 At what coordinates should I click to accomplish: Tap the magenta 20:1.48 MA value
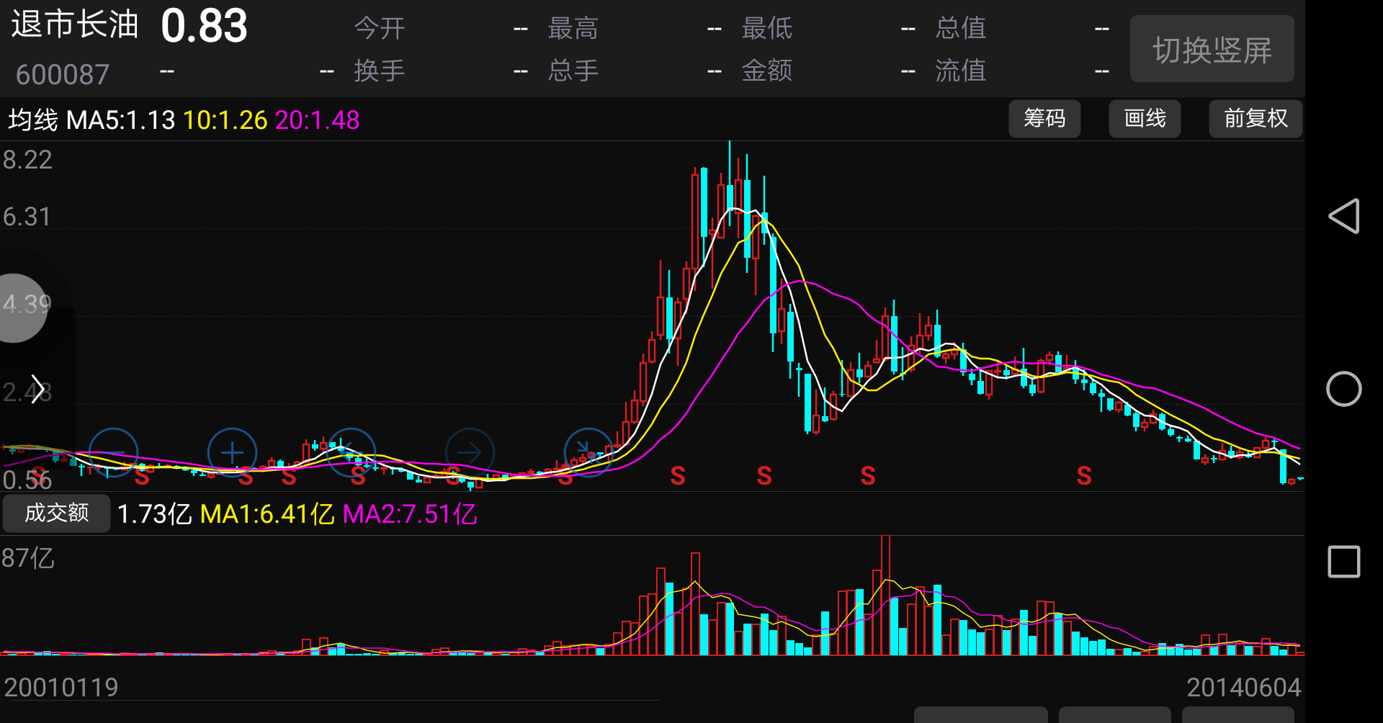[x=317, y=120]
